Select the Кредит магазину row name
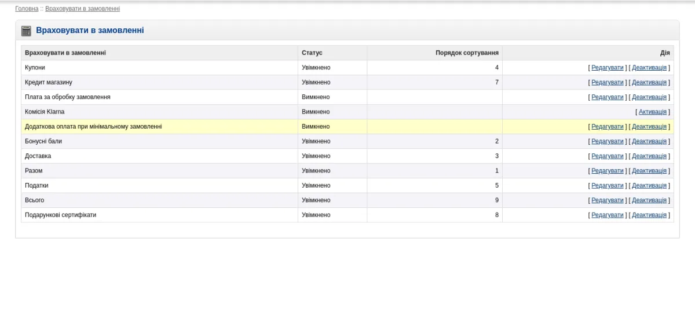695x311 pixels. click(x=49, y=82)
